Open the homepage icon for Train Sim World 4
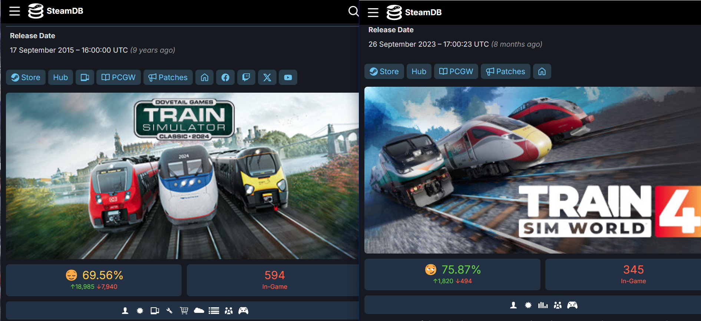The image size is (701, 321). (542, 72)
